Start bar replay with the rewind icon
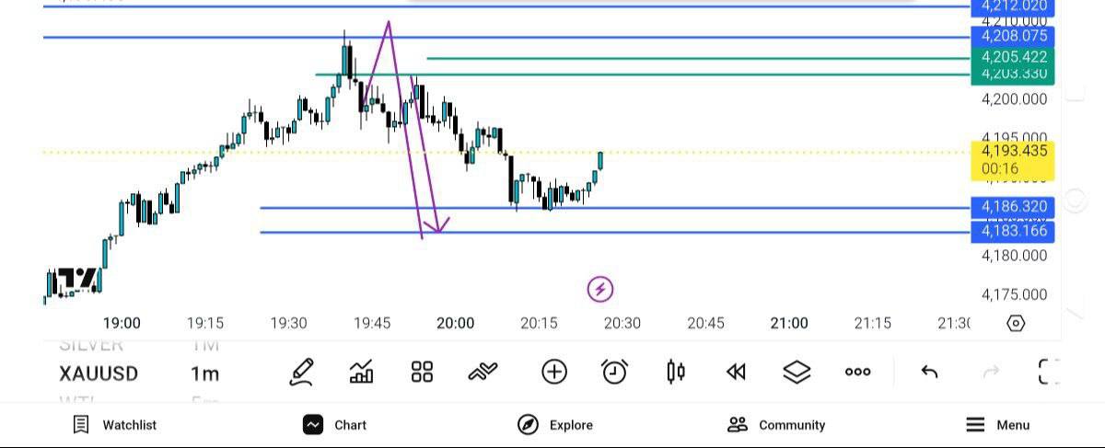Image resolution: width=1105 pixels, height=448 pixels. point(736,372)
